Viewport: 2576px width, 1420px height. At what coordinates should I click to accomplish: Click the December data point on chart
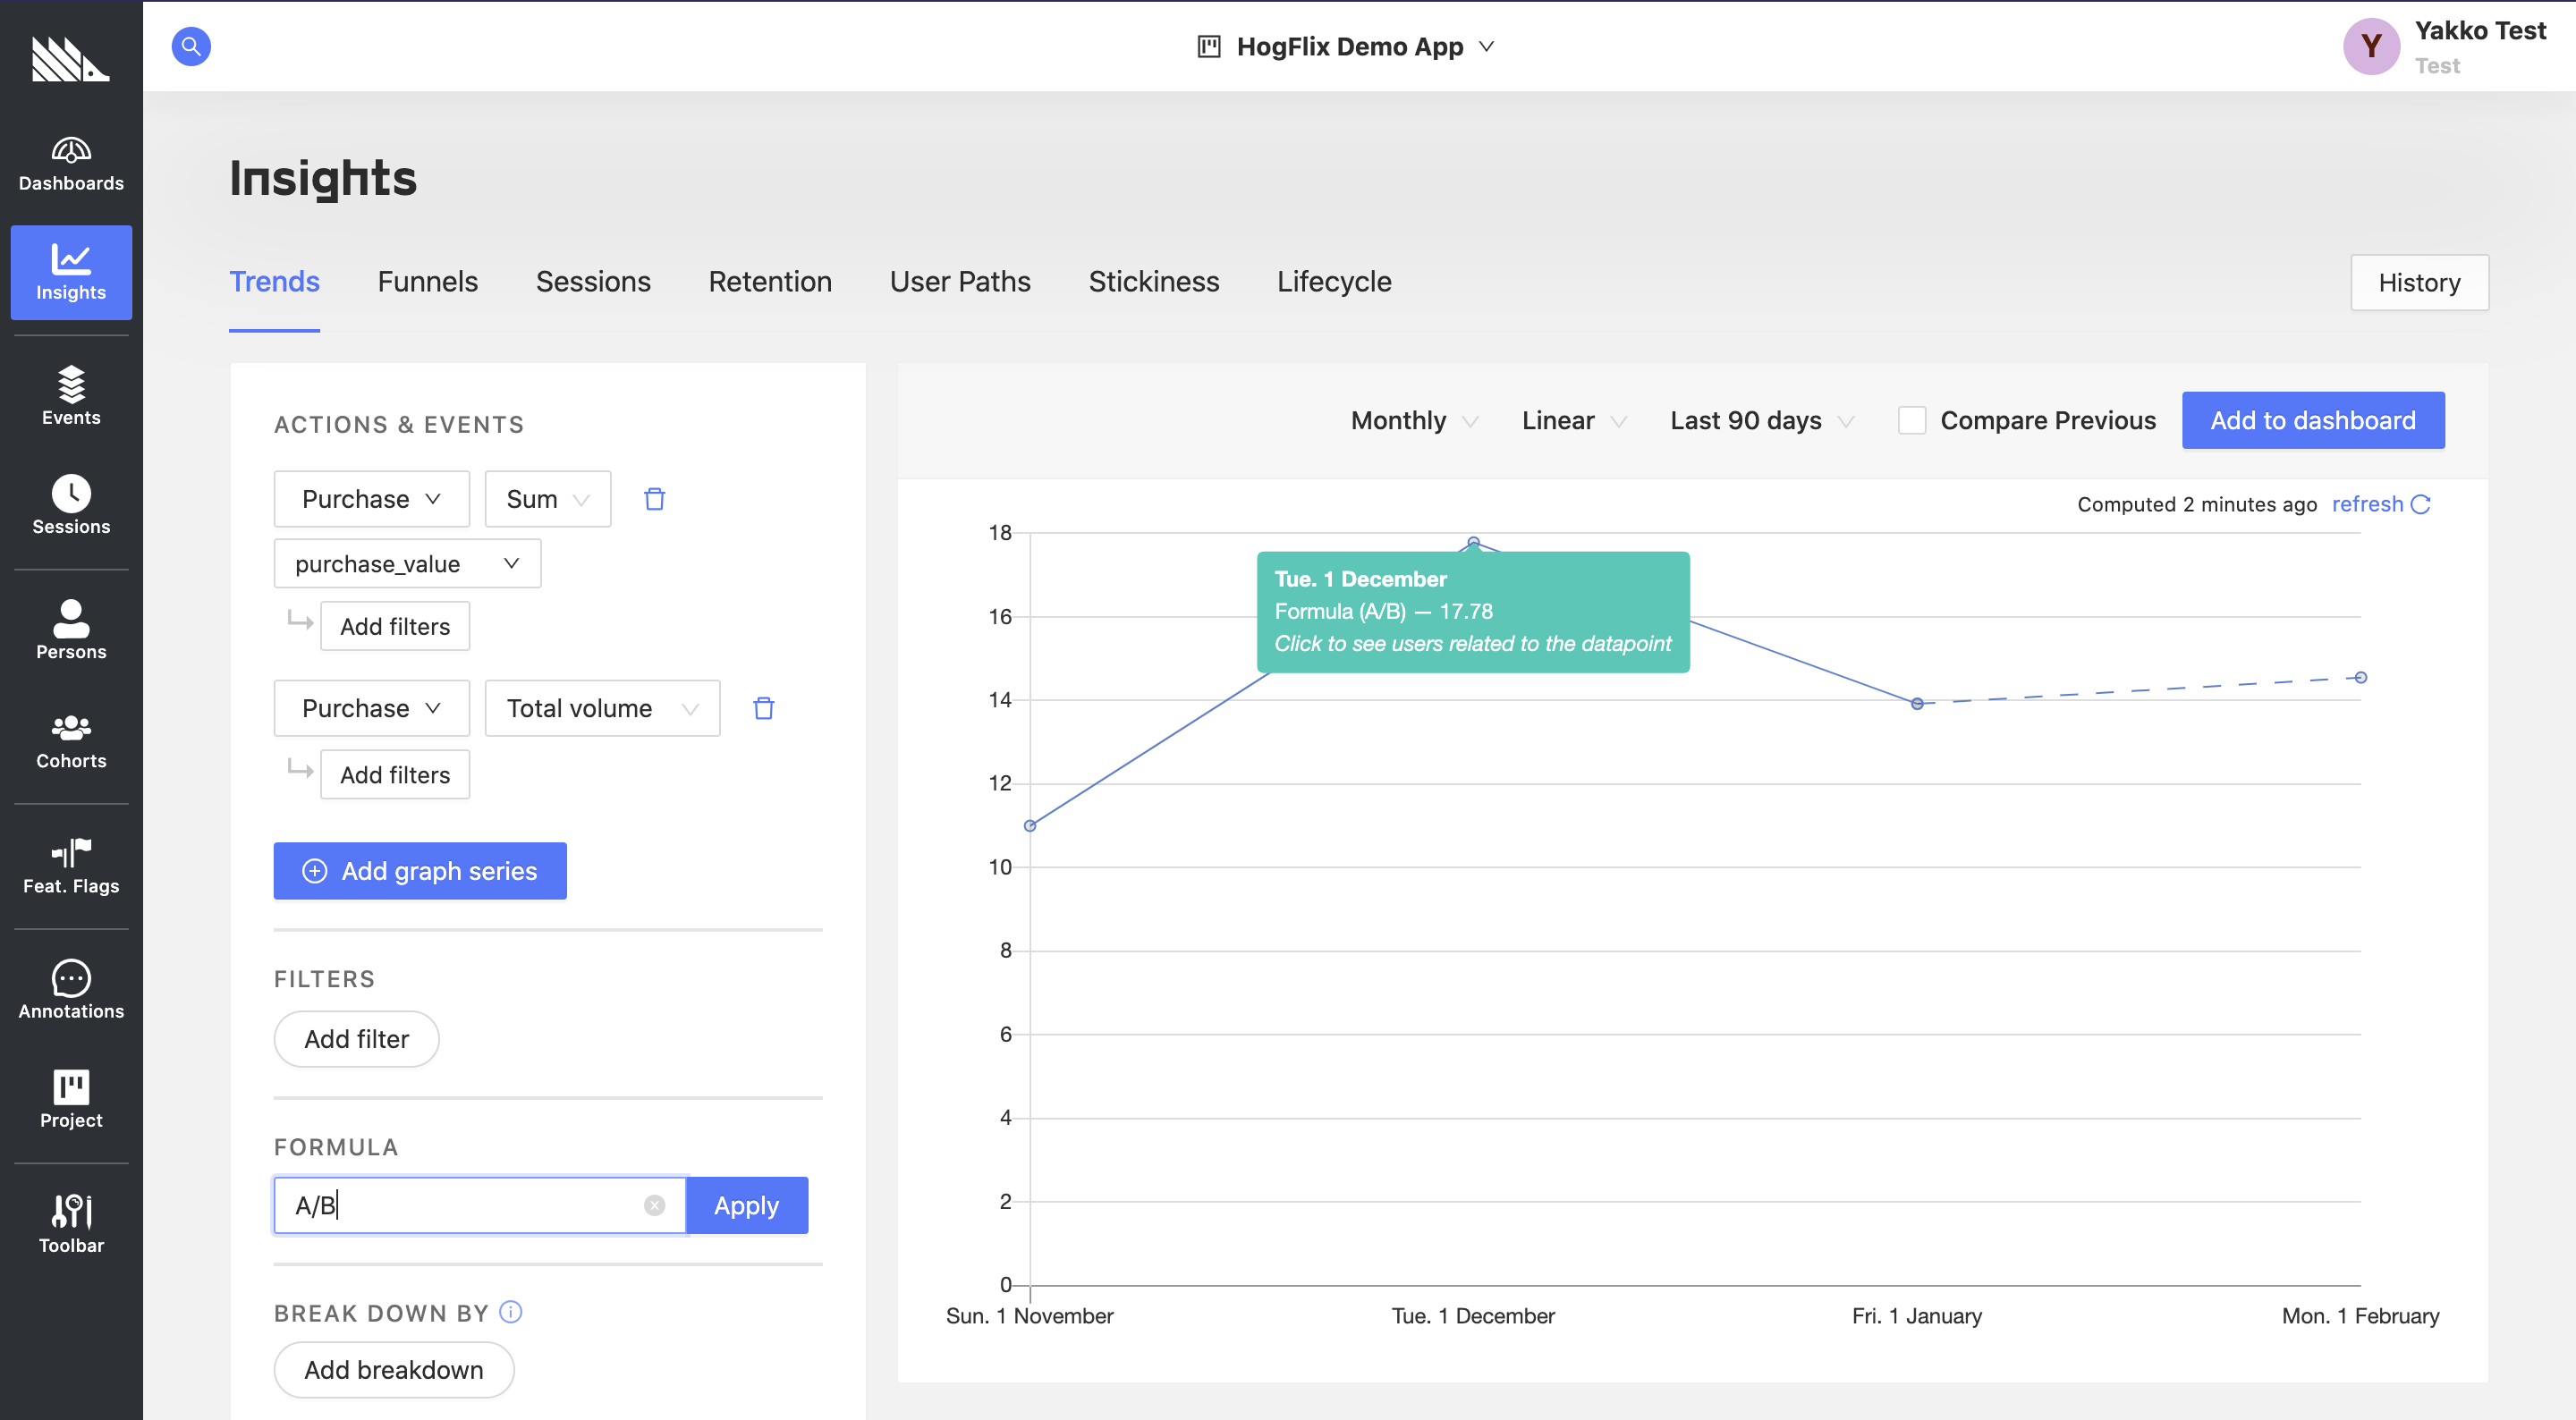pos(1473,543)
